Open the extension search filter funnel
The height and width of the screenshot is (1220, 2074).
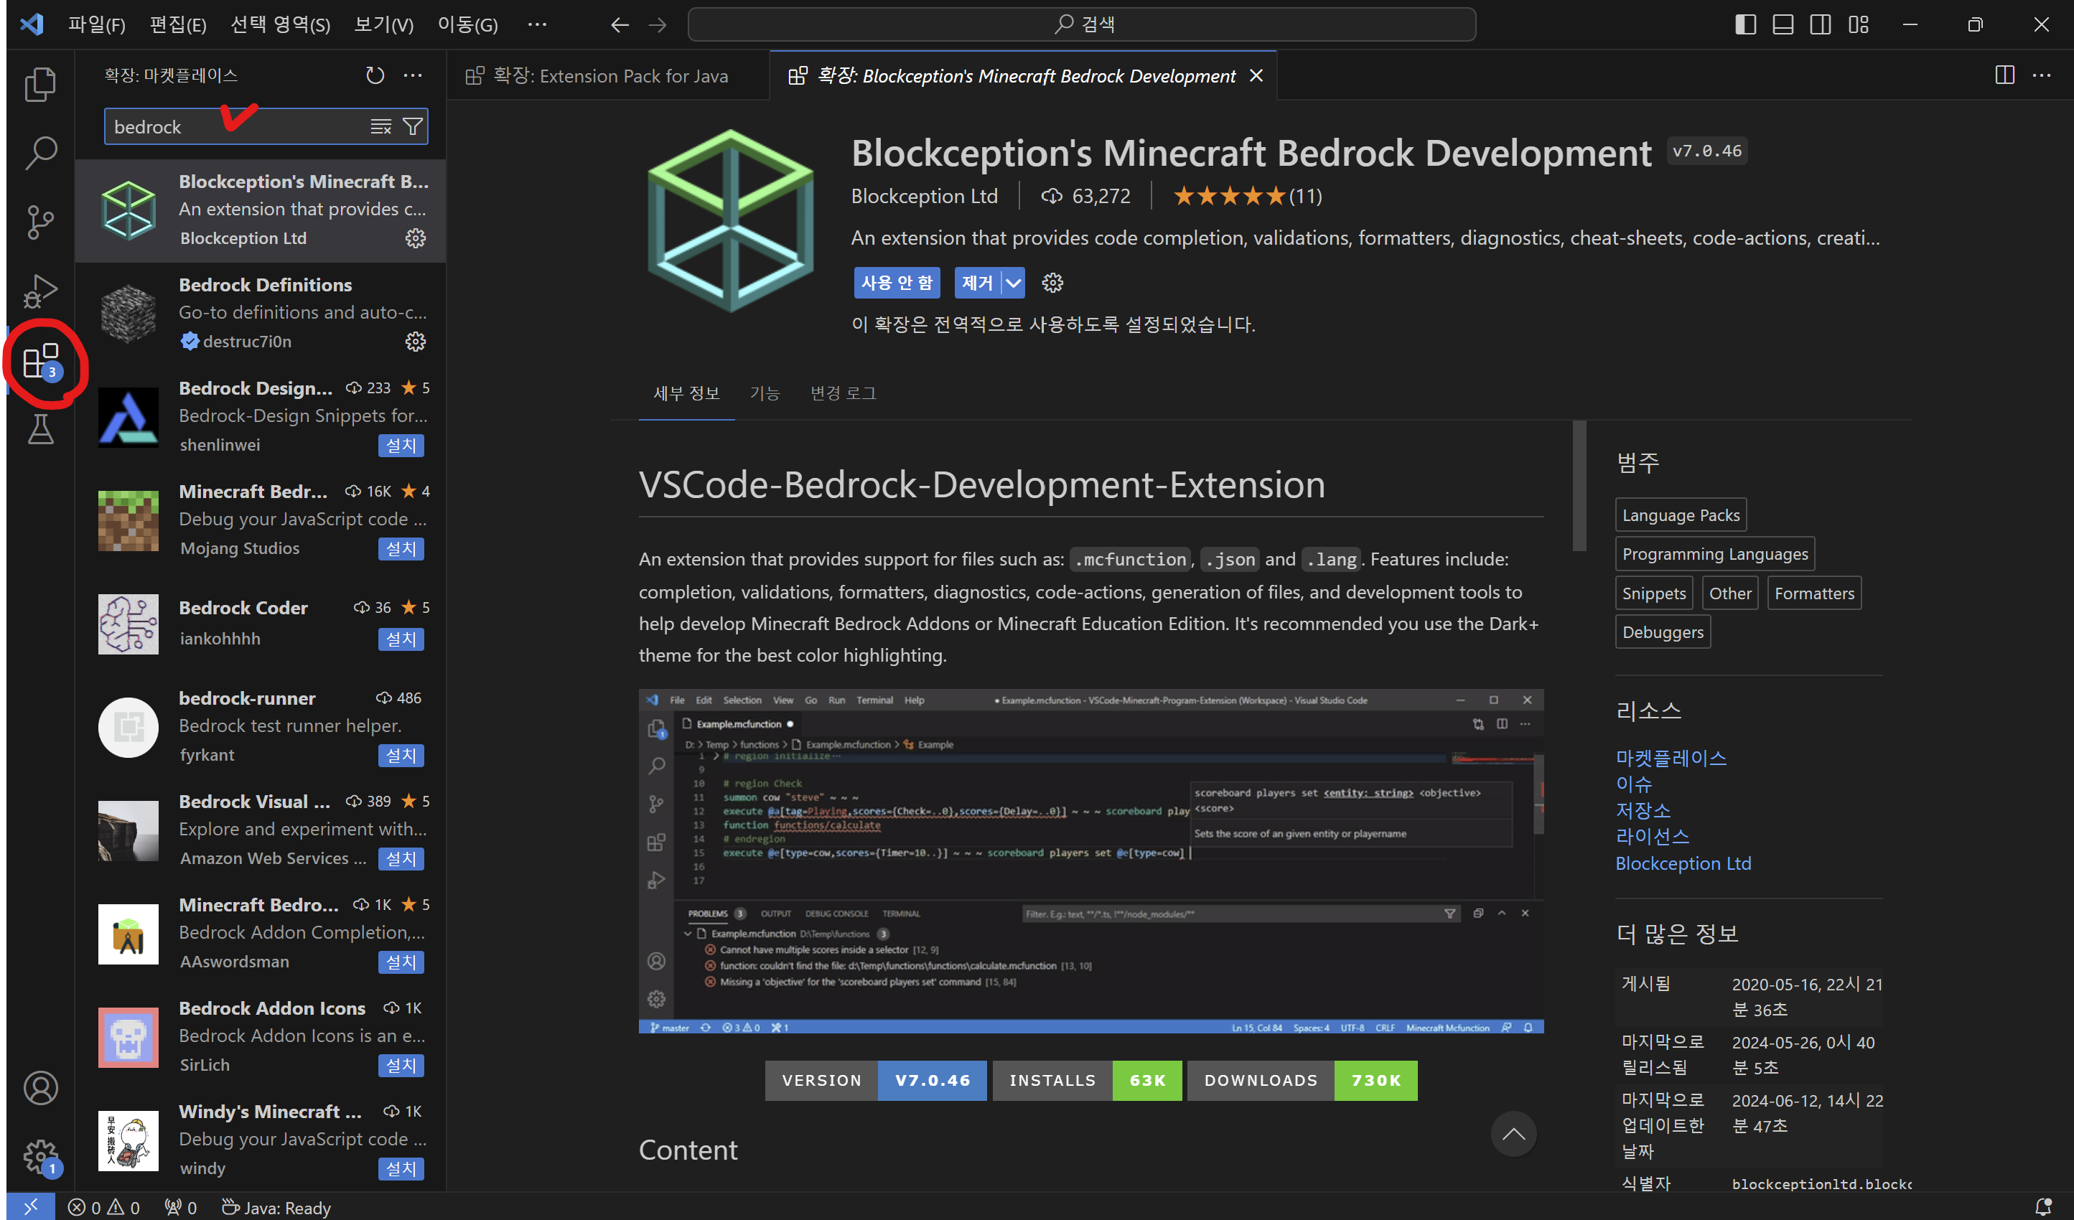[412, 127]
